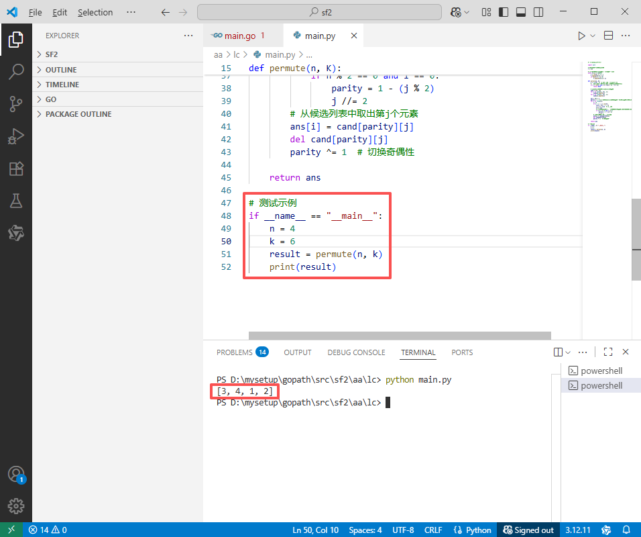Open the terminal launch profile dropdown

click(x=568, y=352)
